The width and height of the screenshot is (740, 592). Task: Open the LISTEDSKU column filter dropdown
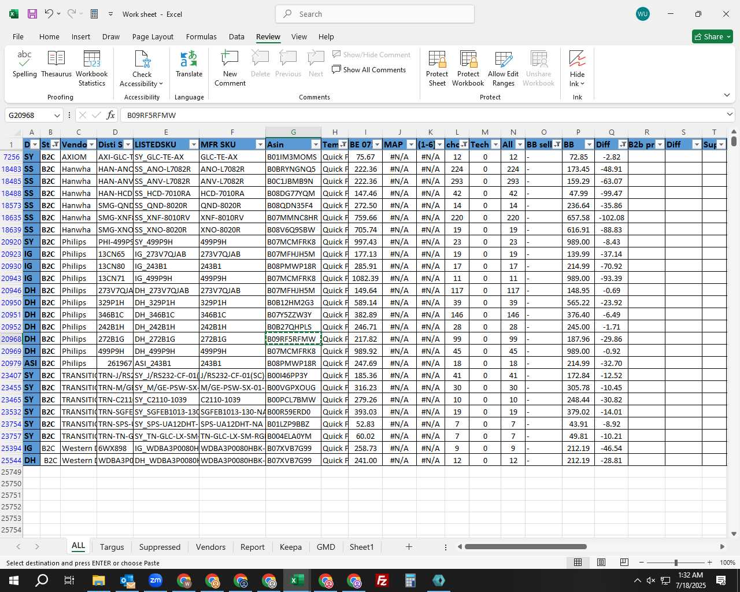[x=194, y=145]
